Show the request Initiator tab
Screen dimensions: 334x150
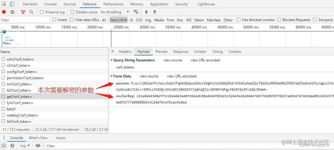(200, 52)
